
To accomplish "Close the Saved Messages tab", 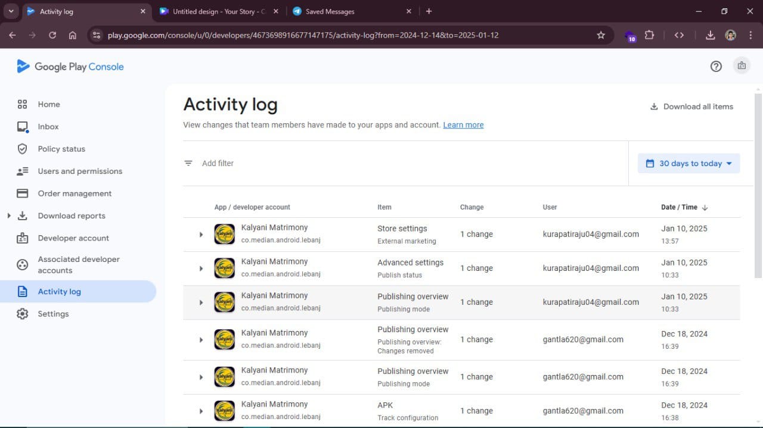I will 408,11.
